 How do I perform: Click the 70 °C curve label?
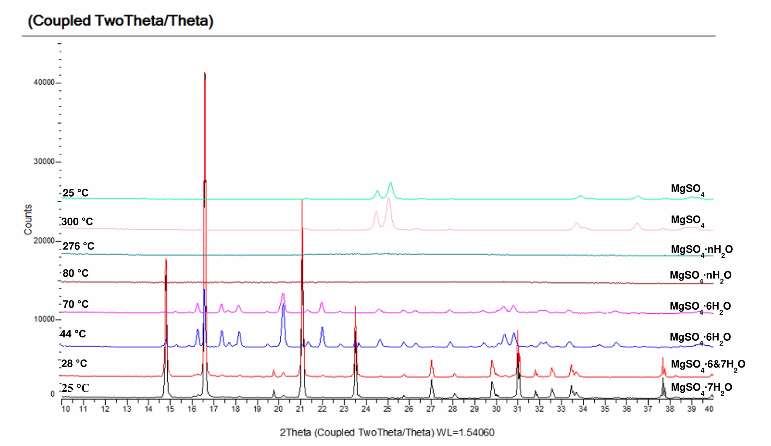point(75,304)
